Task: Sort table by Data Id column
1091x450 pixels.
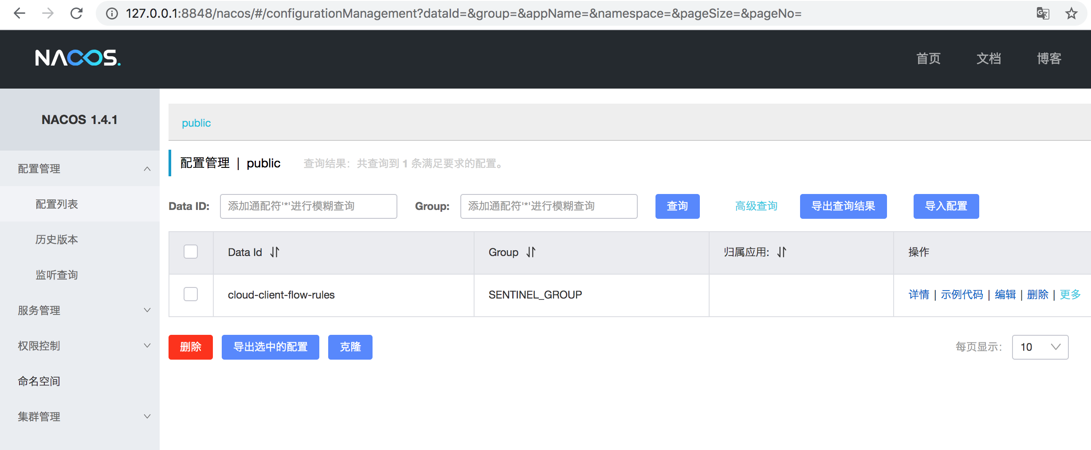Action: click(x=275, y=252)
